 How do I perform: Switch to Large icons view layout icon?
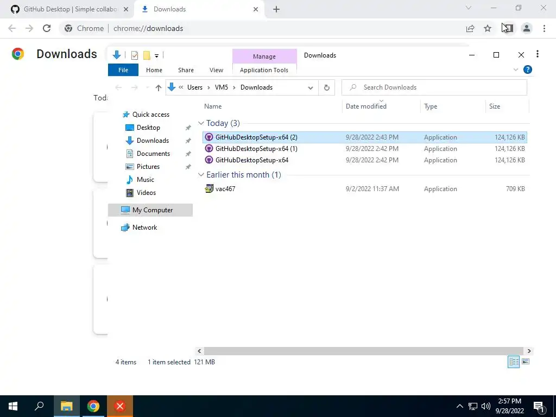click(526, 362)
